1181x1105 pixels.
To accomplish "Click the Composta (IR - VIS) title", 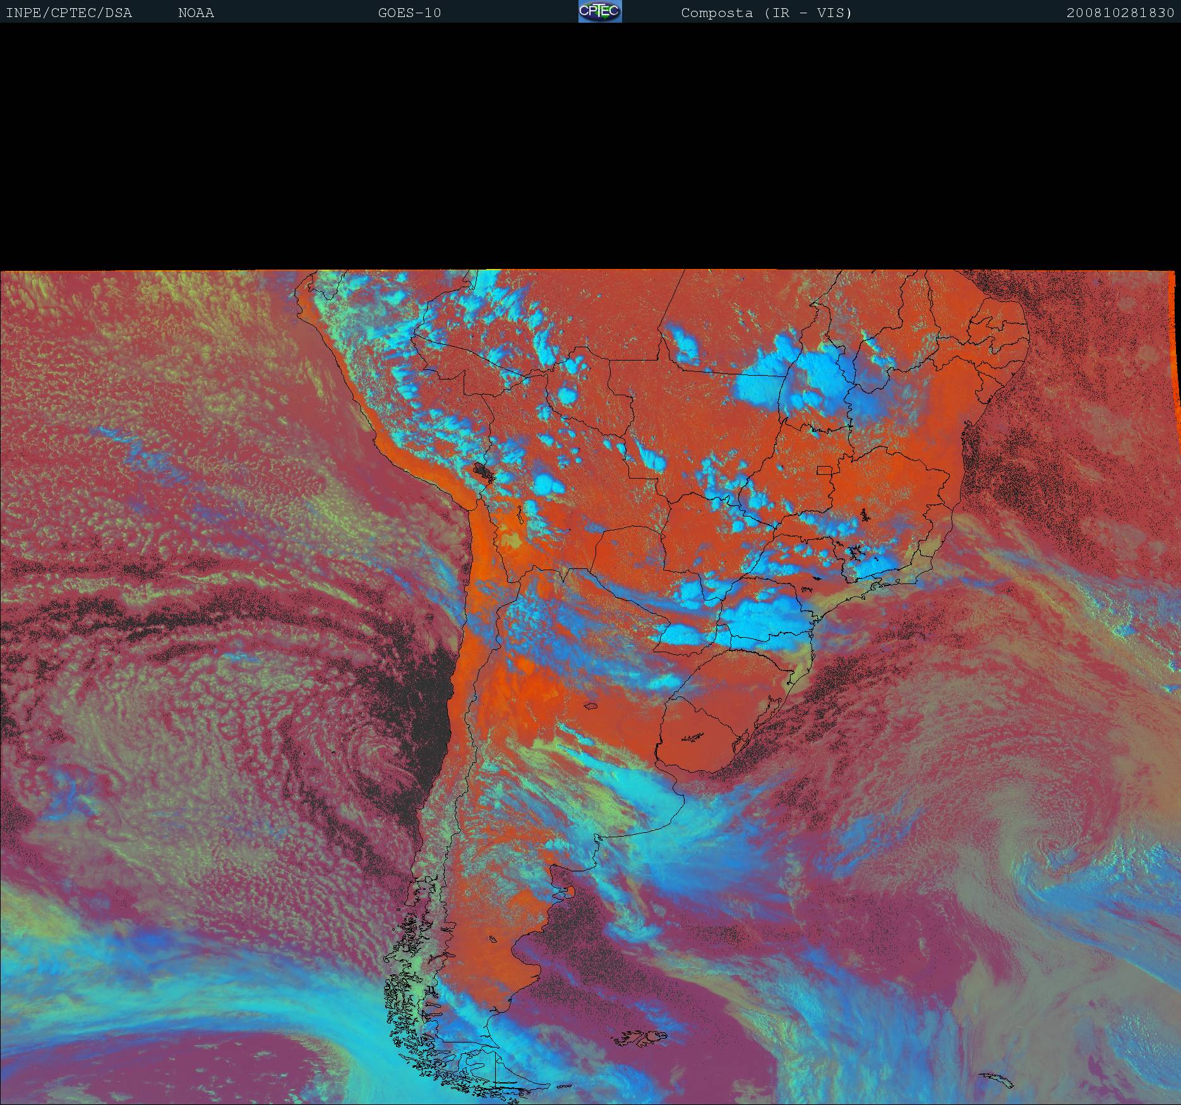I will (x=766, y=13).
